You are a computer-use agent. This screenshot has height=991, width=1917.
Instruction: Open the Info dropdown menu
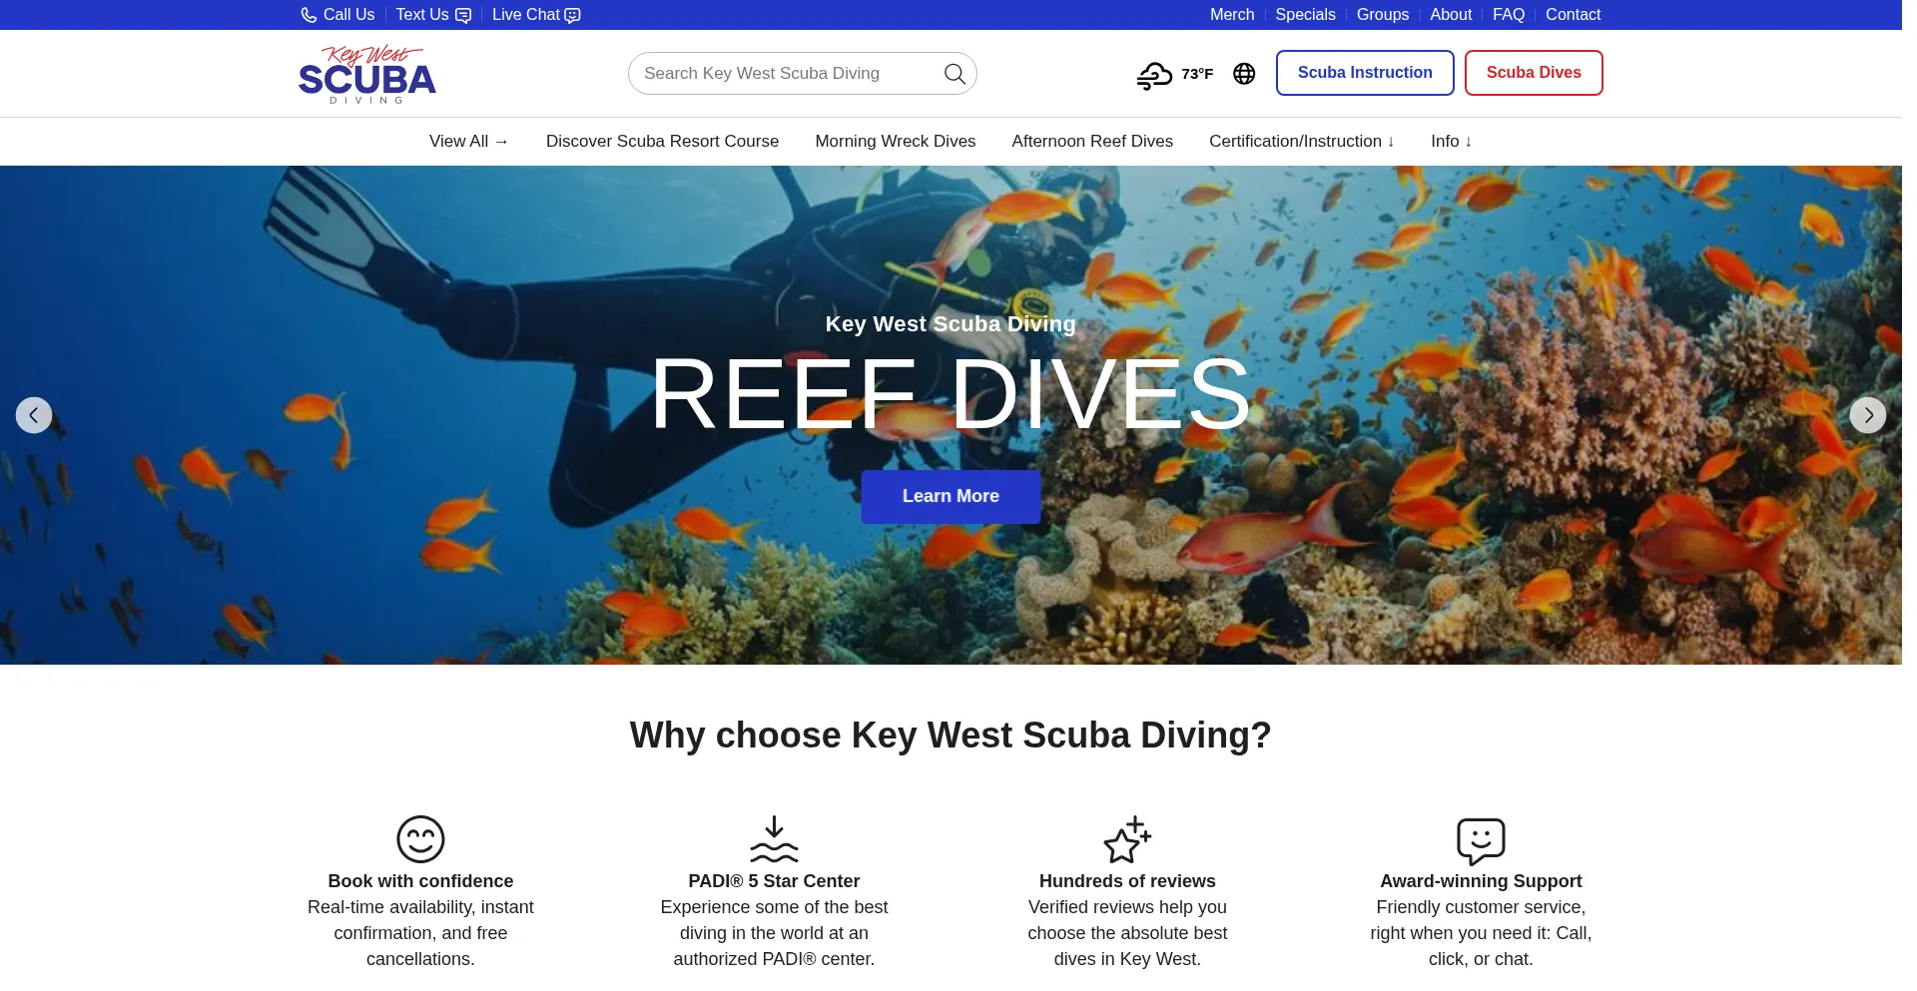pyautogui.click(x=1452, y=141)
